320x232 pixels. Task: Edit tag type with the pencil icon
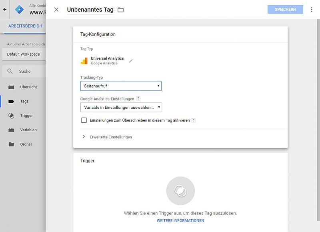point(131,61)
